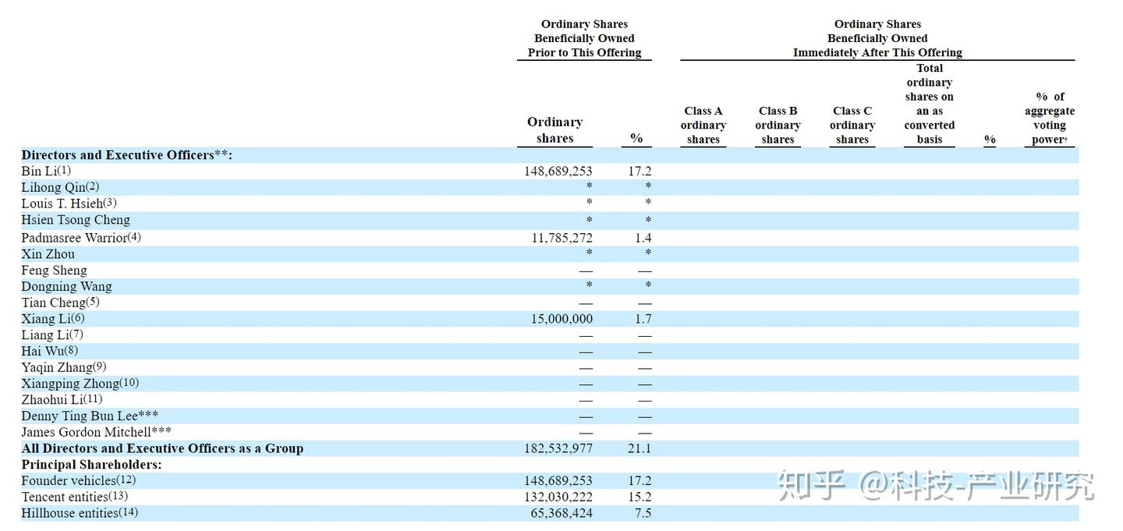This screenshot has width=1123, height=531.
Task: Click Denny Ting Bun Lee*** name
Action: pyautogui.click(x=90, y=416)
